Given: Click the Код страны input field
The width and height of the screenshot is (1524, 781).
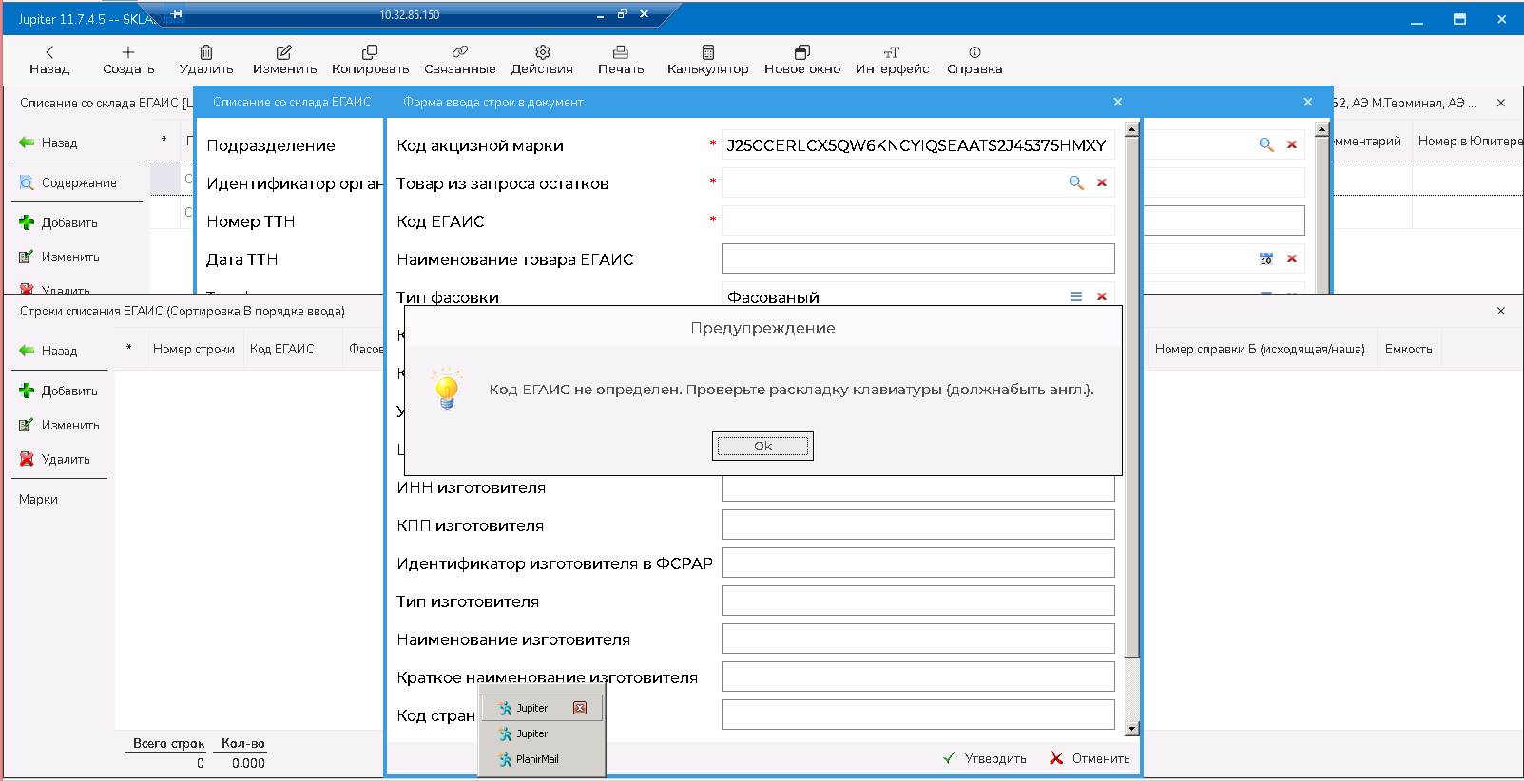Looking at the screenshot, I should (x=917, y=714).
